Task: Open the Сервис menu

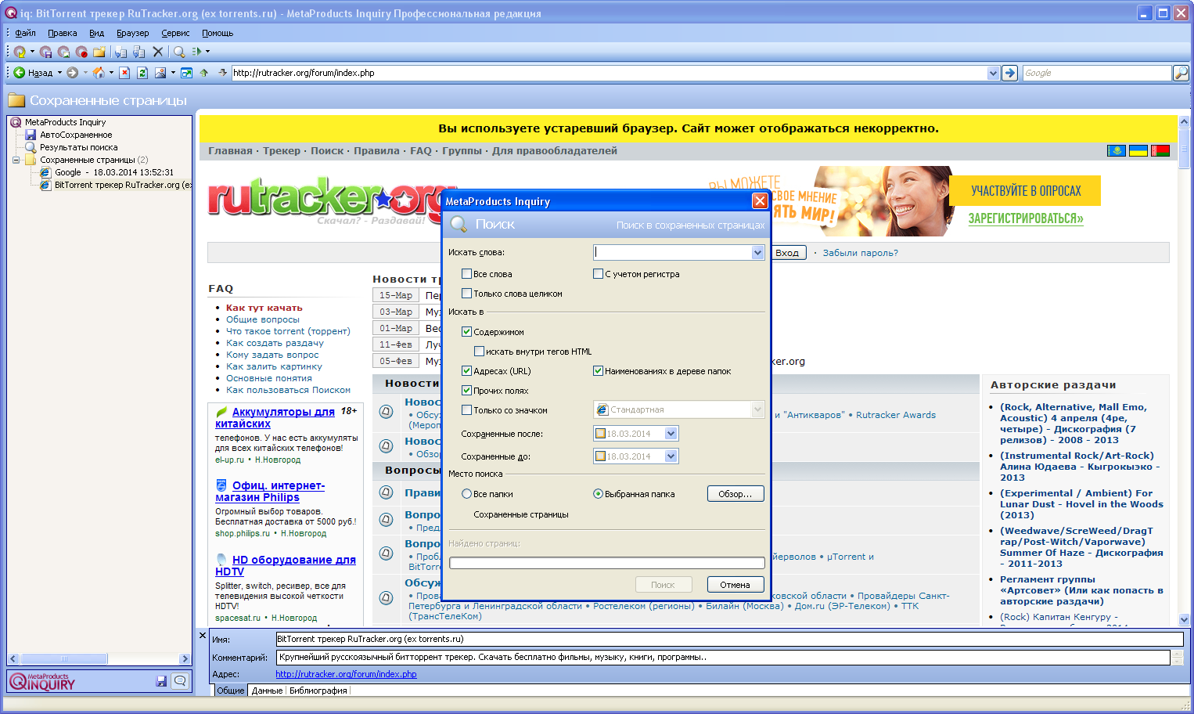Action: point(175,33)
